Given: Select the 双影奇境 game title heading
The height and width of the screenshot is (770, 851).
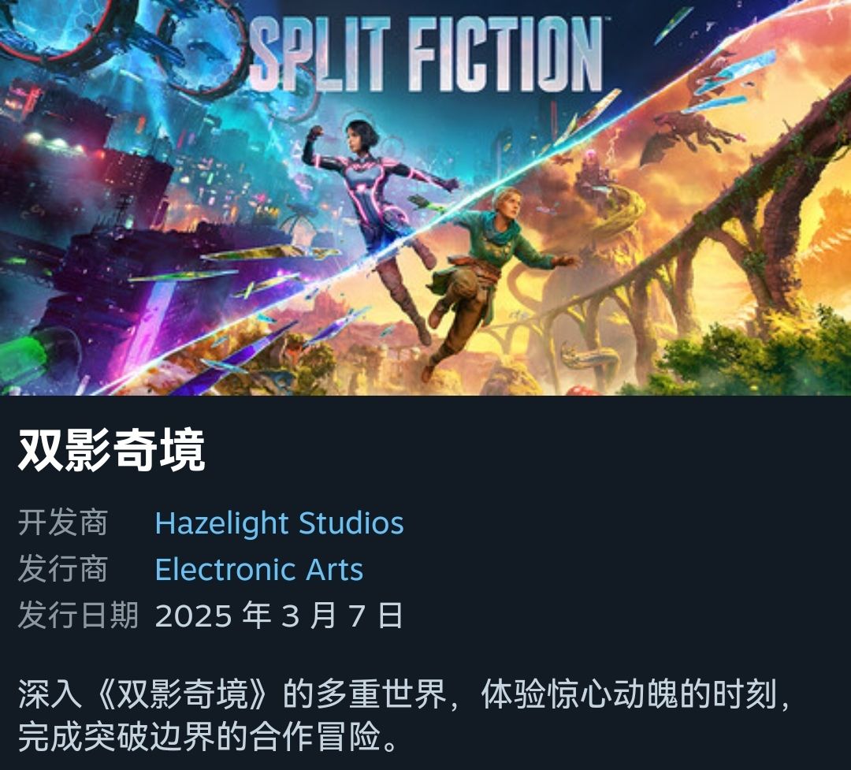Looking at the screenshot, I should coord(112,449).
